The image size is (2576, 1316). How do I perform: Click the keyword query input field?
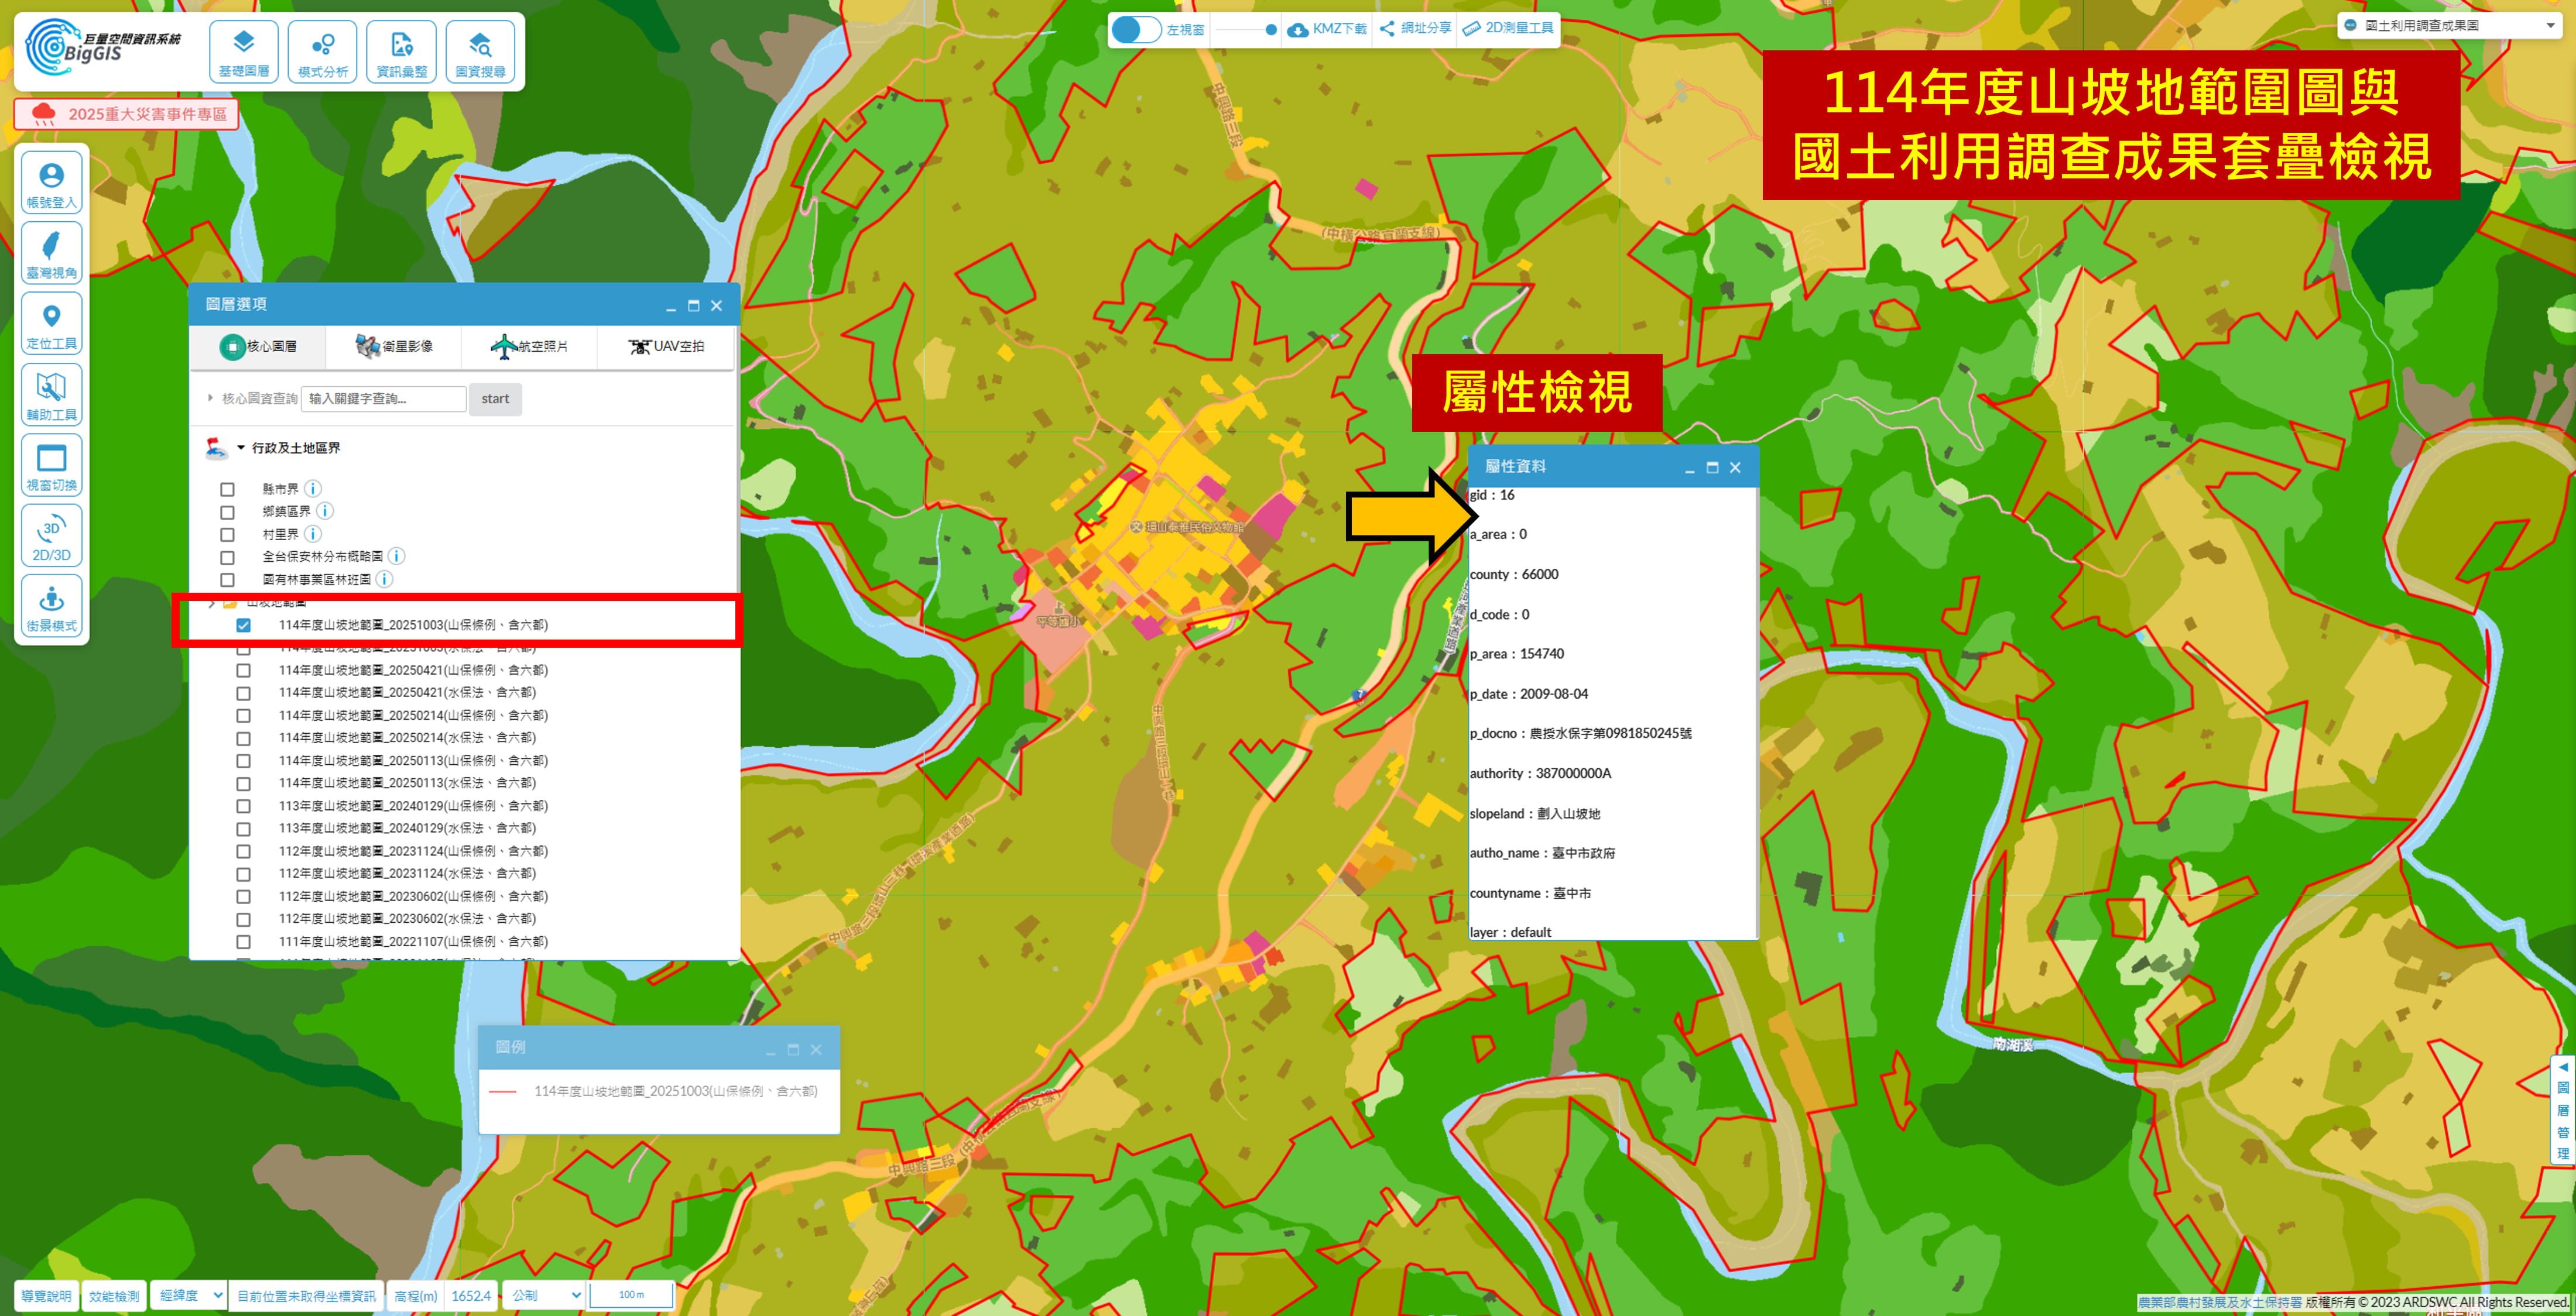click(x=383, y=398)
